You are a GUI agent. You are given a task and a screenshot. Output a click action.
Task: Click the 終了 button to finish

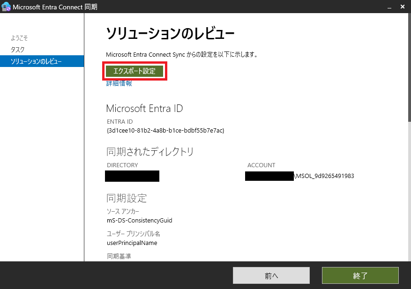pyautogui.click(x=360, y=275)
